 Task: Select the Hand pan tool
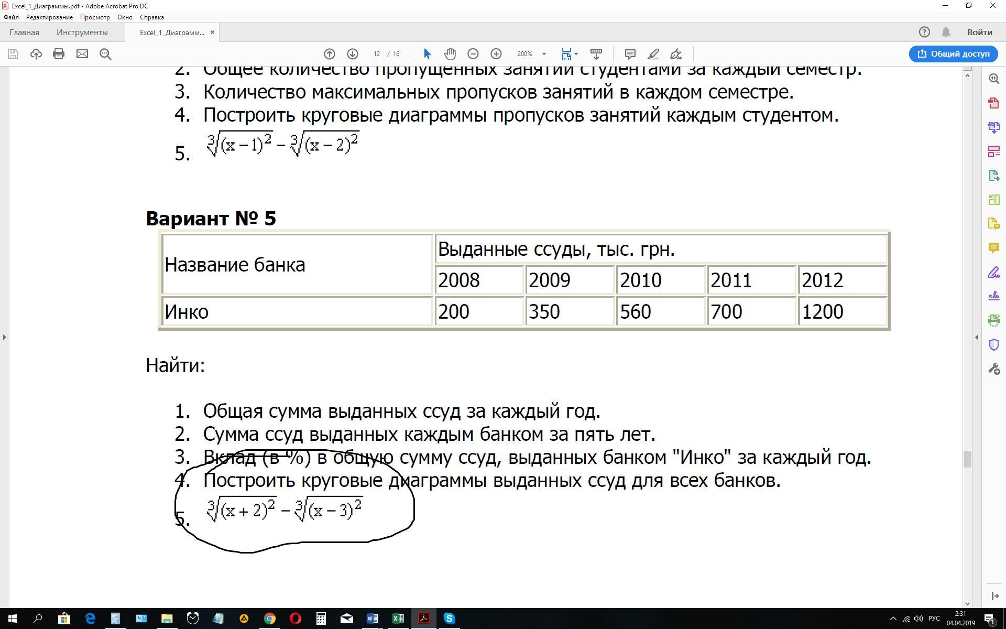pos(450,54)
